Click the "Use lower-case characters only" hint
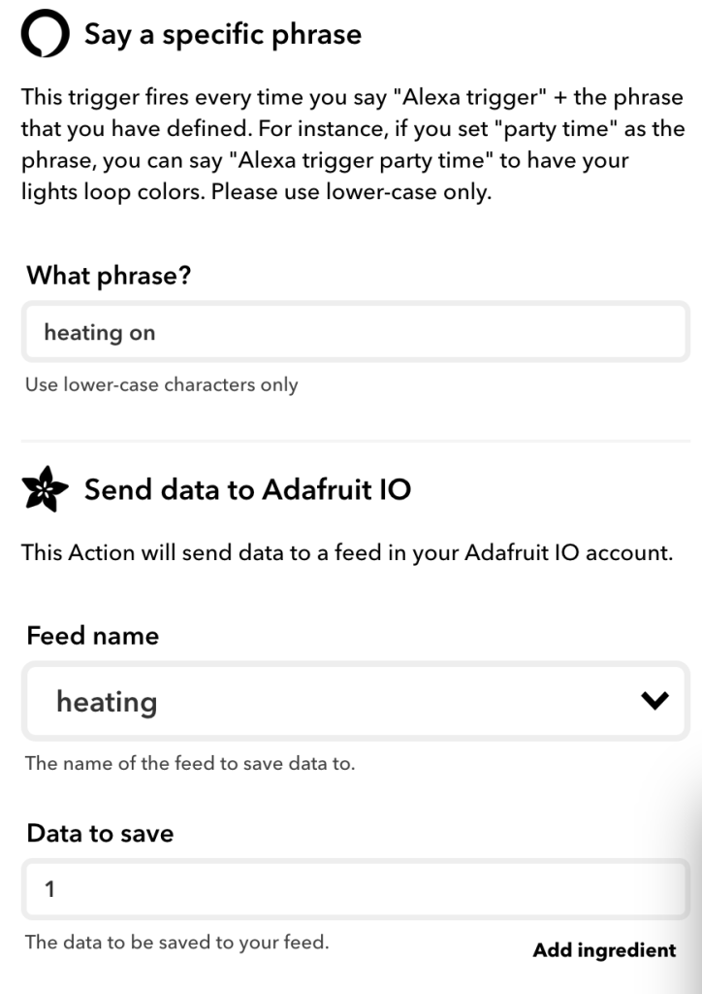 162,385
